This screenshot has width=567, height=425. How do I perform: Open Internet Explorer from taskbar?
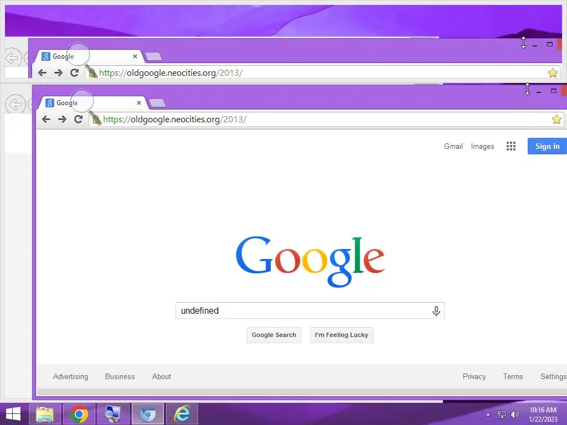(182, 414)
